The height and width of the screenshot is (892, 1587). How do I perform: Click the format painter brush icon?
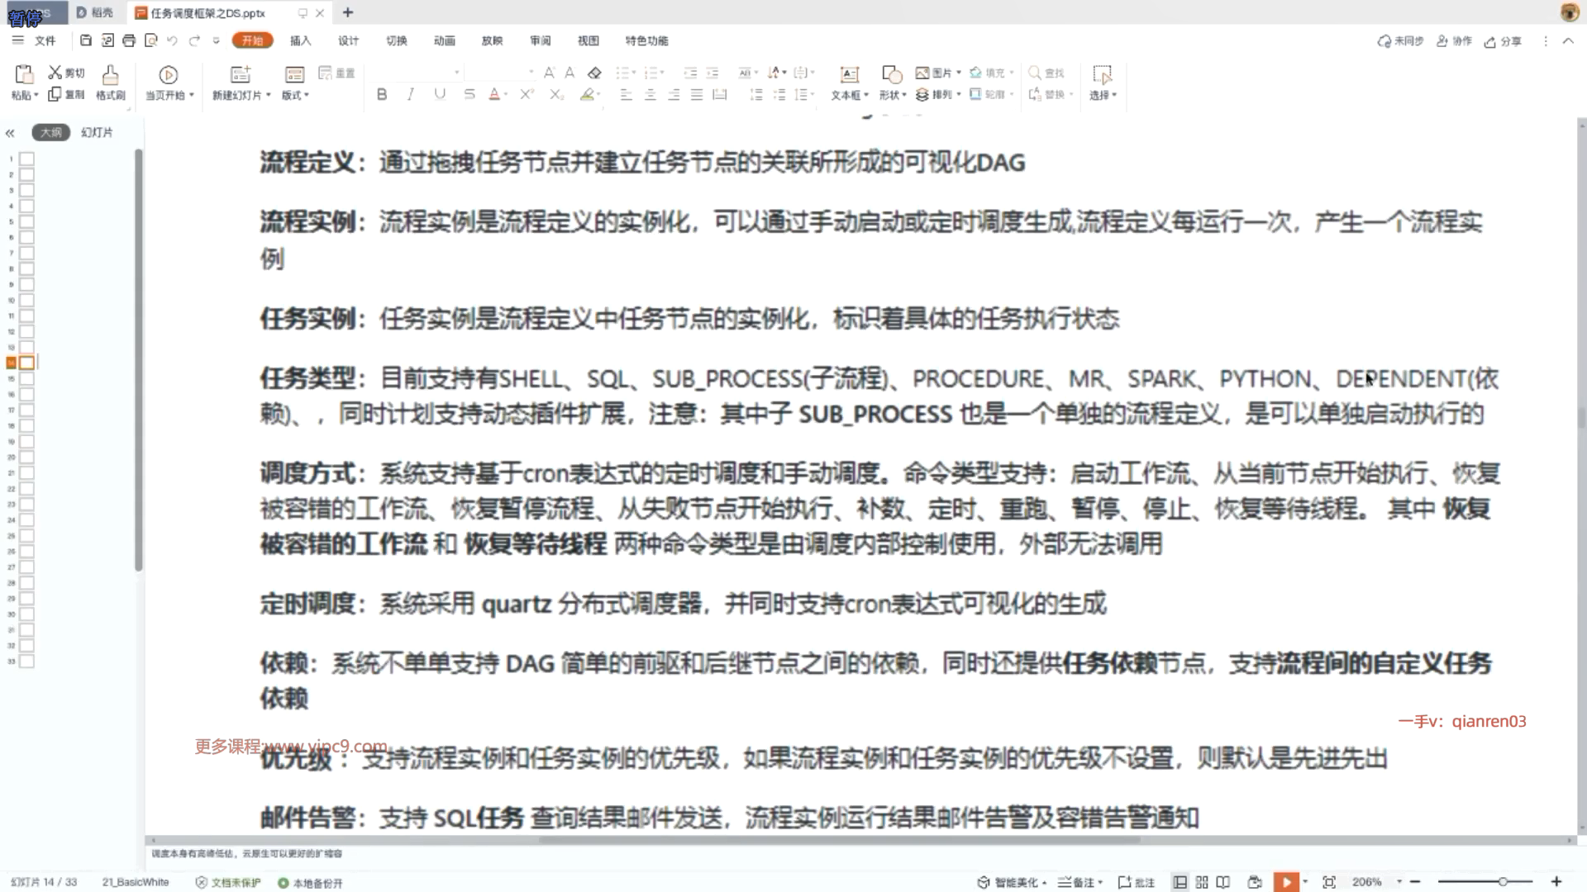point(110,75)
